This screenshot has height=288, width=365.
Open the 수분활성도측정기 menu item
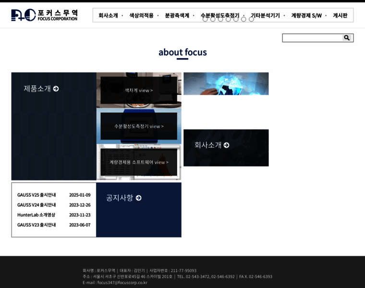click(220, 15)
